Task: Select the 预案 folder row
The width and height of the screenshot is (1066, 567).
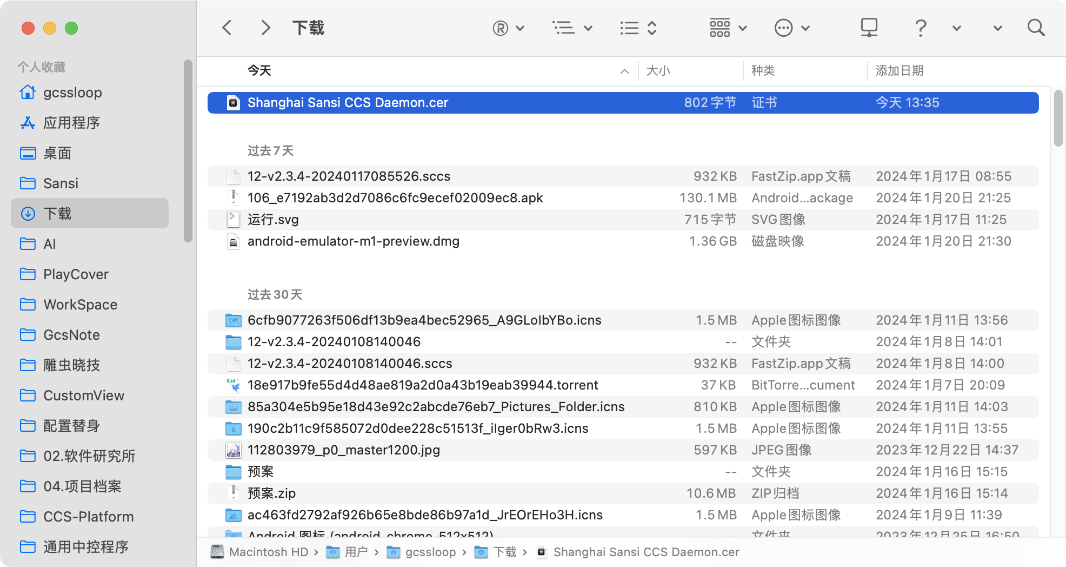Action: (x=623, y=472)
